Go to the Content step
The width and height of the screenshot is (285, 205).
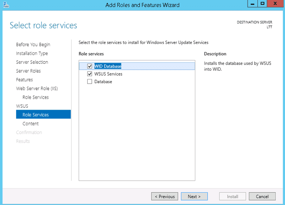[x=30, y=124]
